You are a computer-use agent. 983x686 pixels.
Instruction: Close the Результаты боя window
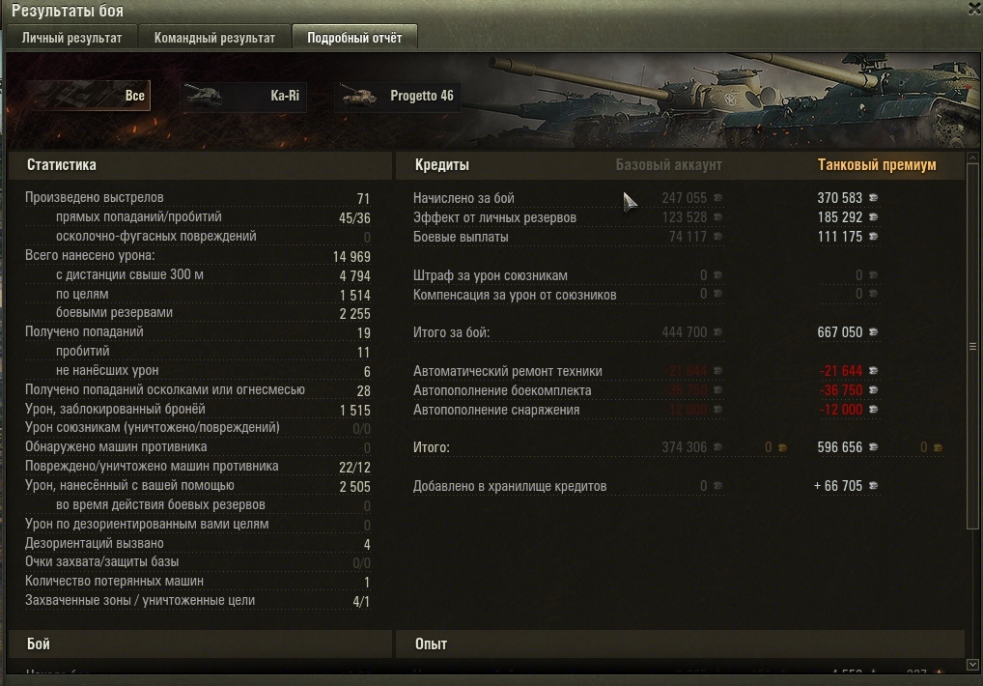pyautogui.click(x=975, y=8)
